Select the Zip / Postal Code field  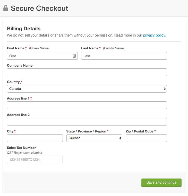tap(146, 138)
